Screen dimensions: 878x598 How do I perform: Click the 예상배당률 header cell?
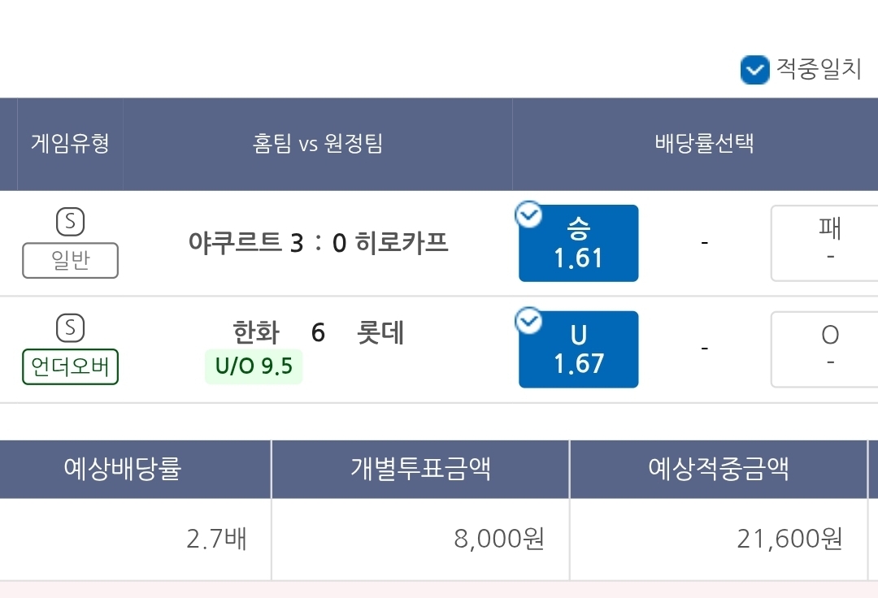coord(123,469)
